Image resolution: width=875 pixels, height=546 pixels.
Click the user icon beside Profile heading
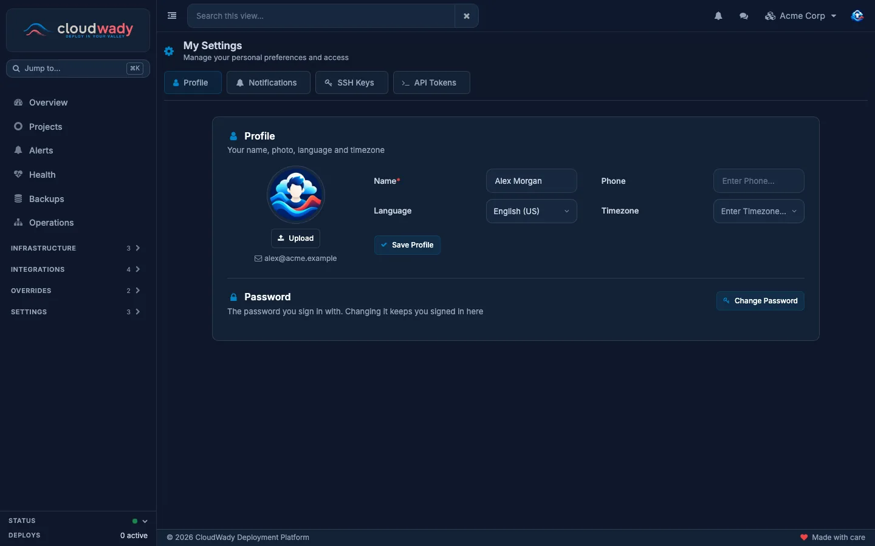[233, 136]
